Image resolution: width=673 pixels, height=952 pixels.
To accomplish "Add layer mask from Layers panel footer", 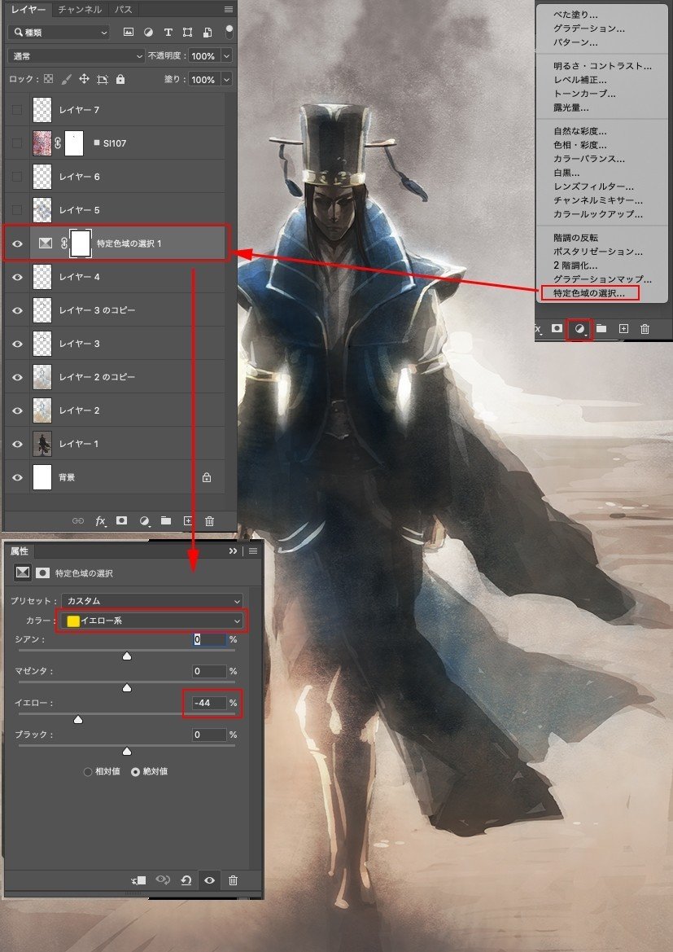I will [x=122, y=520].
